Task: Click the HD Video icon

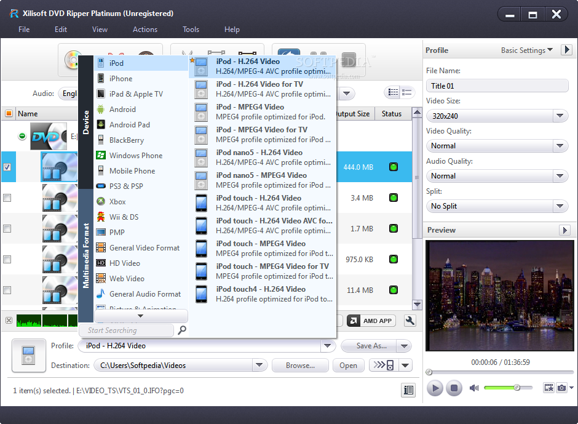Action: coord(101,263)
